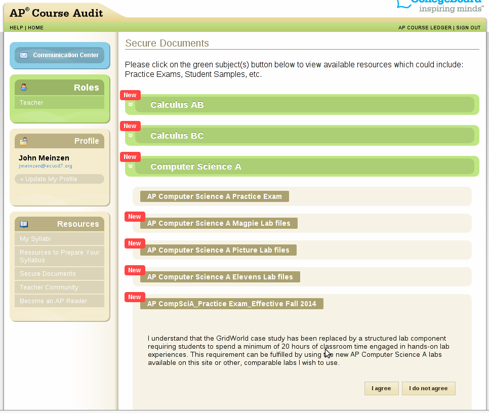The height and width of the screenshot is (413, 489).
Task: Click Update My Profile
Action: pyautogui.click(x=49, y=179)
